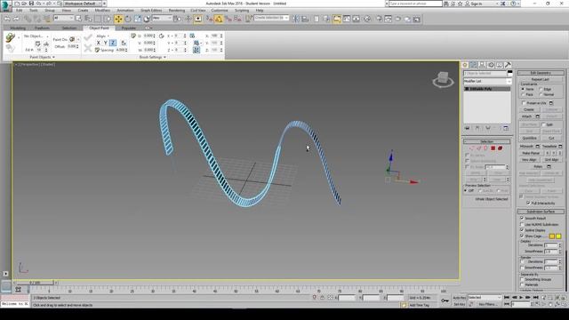569x320 pixels.
Task: Open the Graph Editors menu
Action: click(151, 10)
